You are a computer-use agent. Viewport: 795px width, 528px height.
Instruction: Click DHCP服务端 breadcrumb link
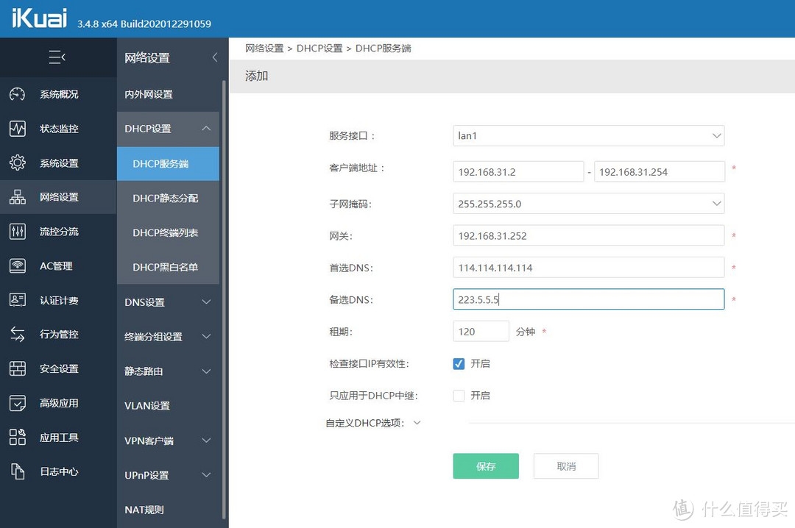point(384,49)
